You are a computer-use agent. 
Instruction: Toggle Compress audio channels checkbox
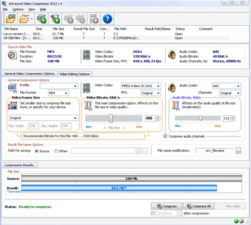(165, 137)
